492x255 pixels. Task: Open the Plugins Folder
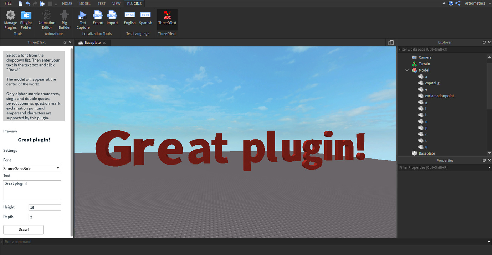coord(26,20)
